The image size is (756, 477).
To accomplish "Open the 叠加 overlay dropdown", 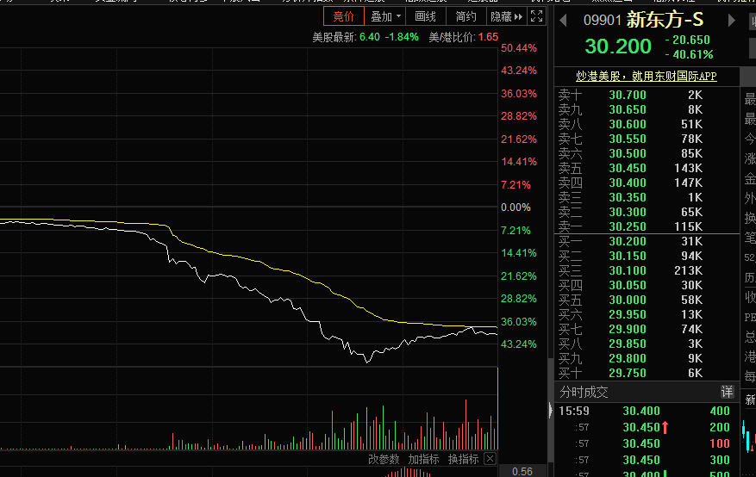I will pyautogui.click(x=385, y=16).
